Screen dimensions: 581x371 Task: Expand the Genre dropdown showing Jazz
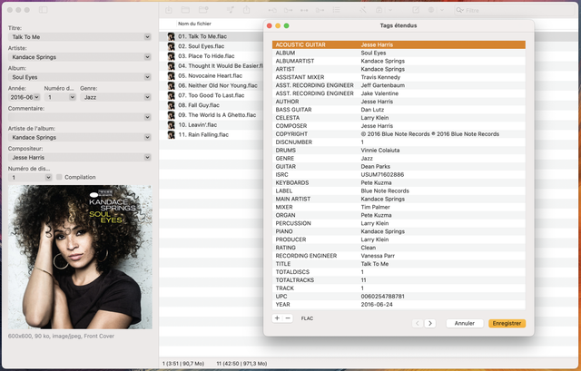[x=147, y=96]
